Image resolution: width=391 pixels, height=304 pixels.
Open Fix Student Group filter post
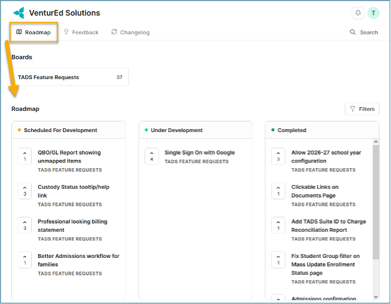pyautogui.click(x=325, y=264)
